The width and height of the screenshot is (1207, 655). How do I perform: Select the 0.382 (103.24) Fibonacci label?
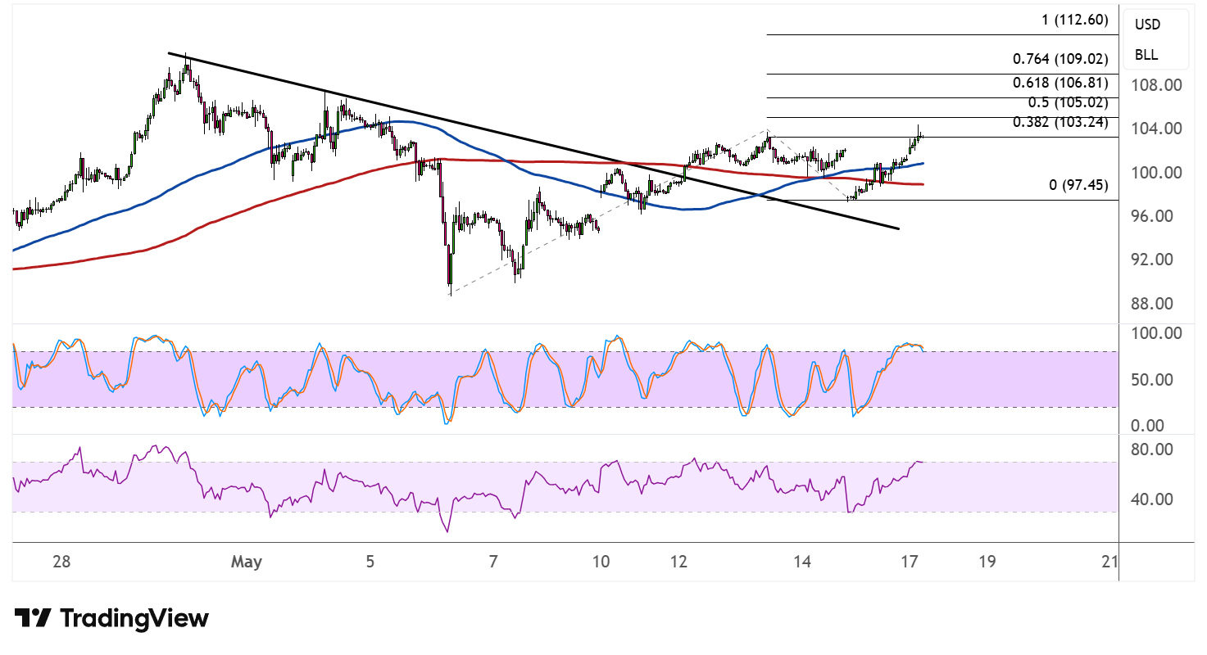tap(1060, 123)
